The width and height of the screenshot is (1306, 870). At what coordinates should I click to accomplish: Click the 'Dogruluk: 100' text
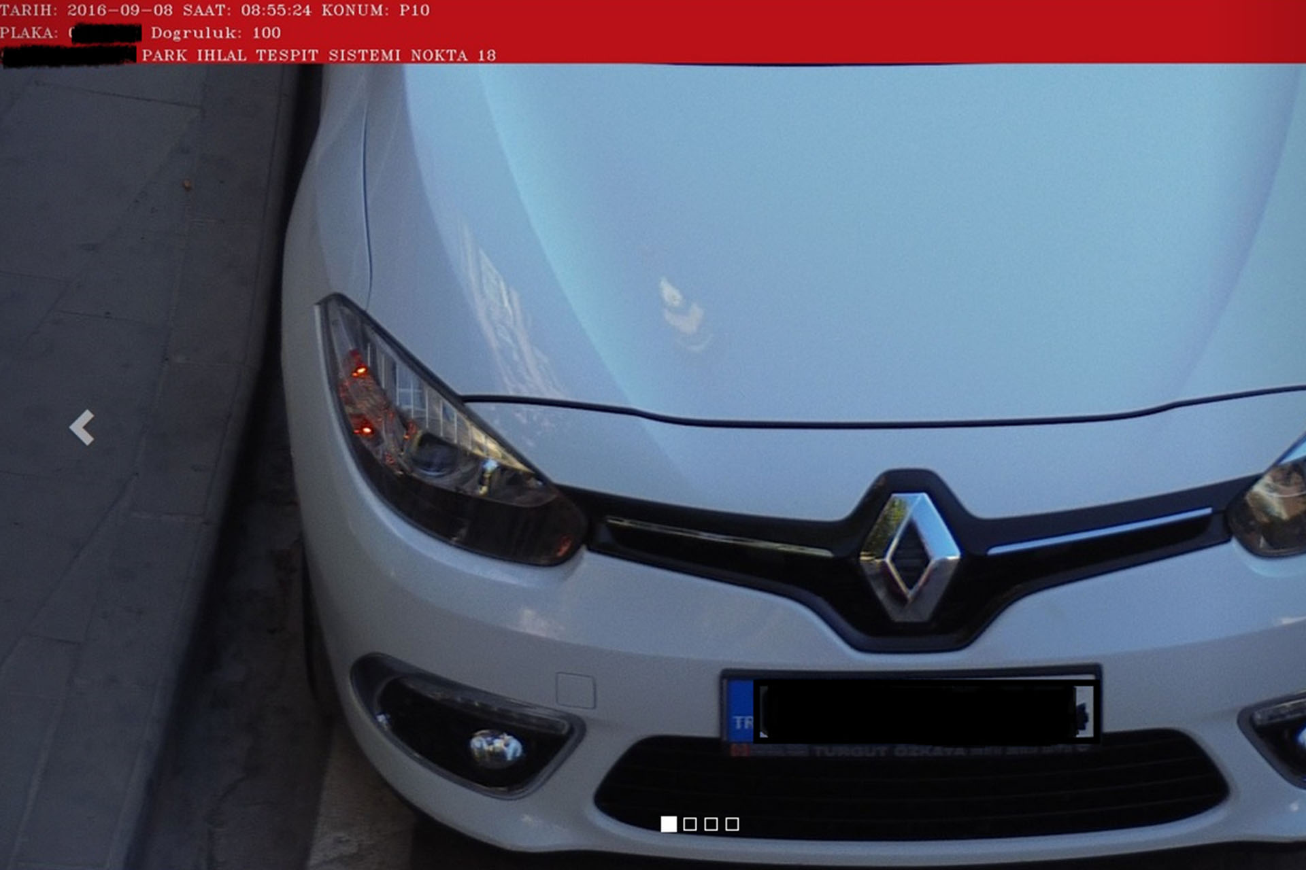click(x=216, y=33)
